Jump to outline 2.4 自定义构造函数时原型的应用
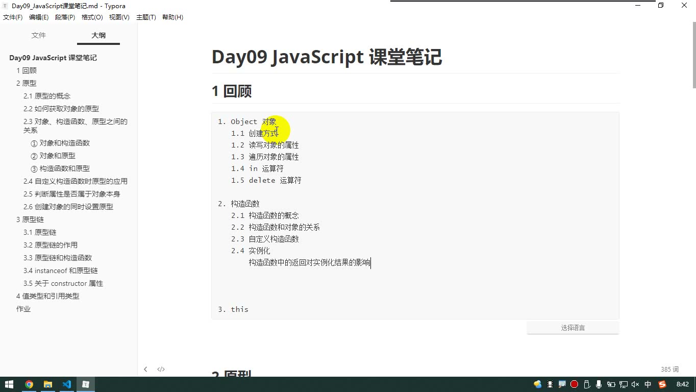 76,181
